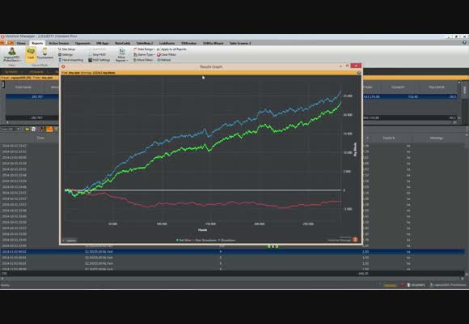
Task: Toggle the Net Won legend checkbox
Action: pos(177,240)
